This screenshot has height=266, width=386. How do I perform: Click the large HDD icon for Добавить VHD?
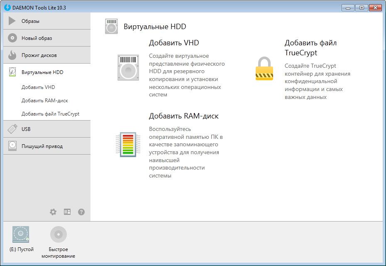pyautogui.click(x=128, y=67)
